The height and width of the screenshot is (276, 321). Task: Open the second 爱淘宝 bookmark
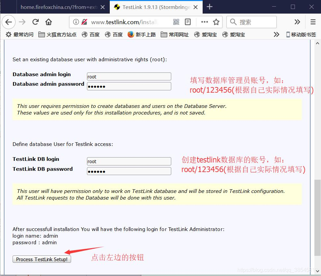coord(234,35)
